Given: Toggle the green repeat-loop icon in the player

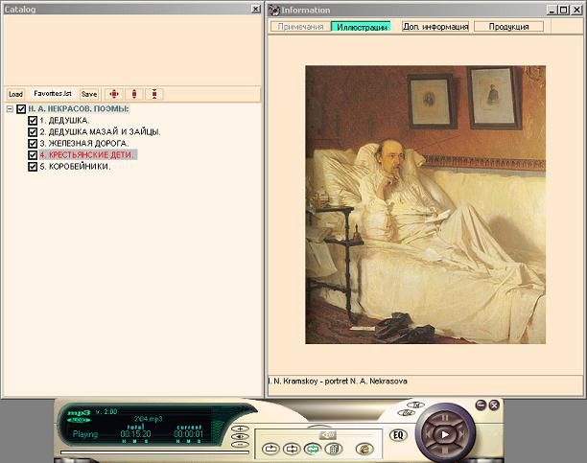Looking at the screenshot, I should pos(313,448).
